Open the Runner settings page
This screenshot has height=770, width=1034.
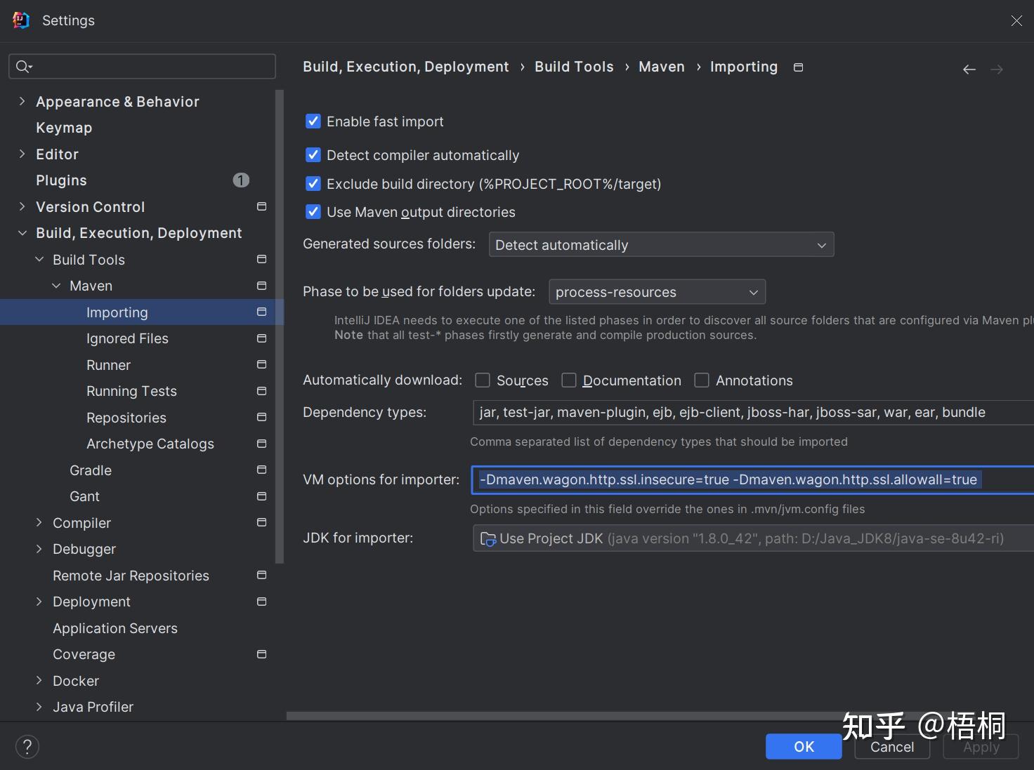pos(108,365)
